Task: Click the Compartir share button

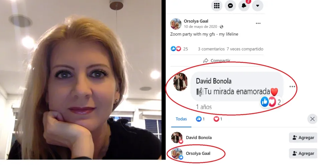Action: tap(217, 61)
